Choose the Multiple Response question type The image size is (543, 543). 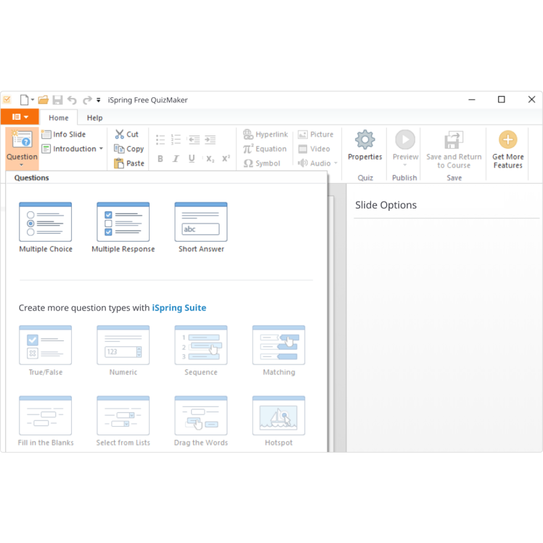pyautogui.click(x=123, y=222)
